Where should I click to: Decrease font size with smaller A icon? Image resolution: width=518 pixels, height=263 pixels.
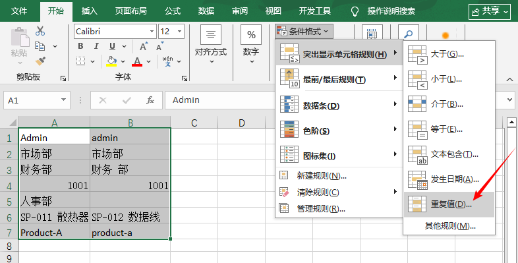tap(160, 46)
